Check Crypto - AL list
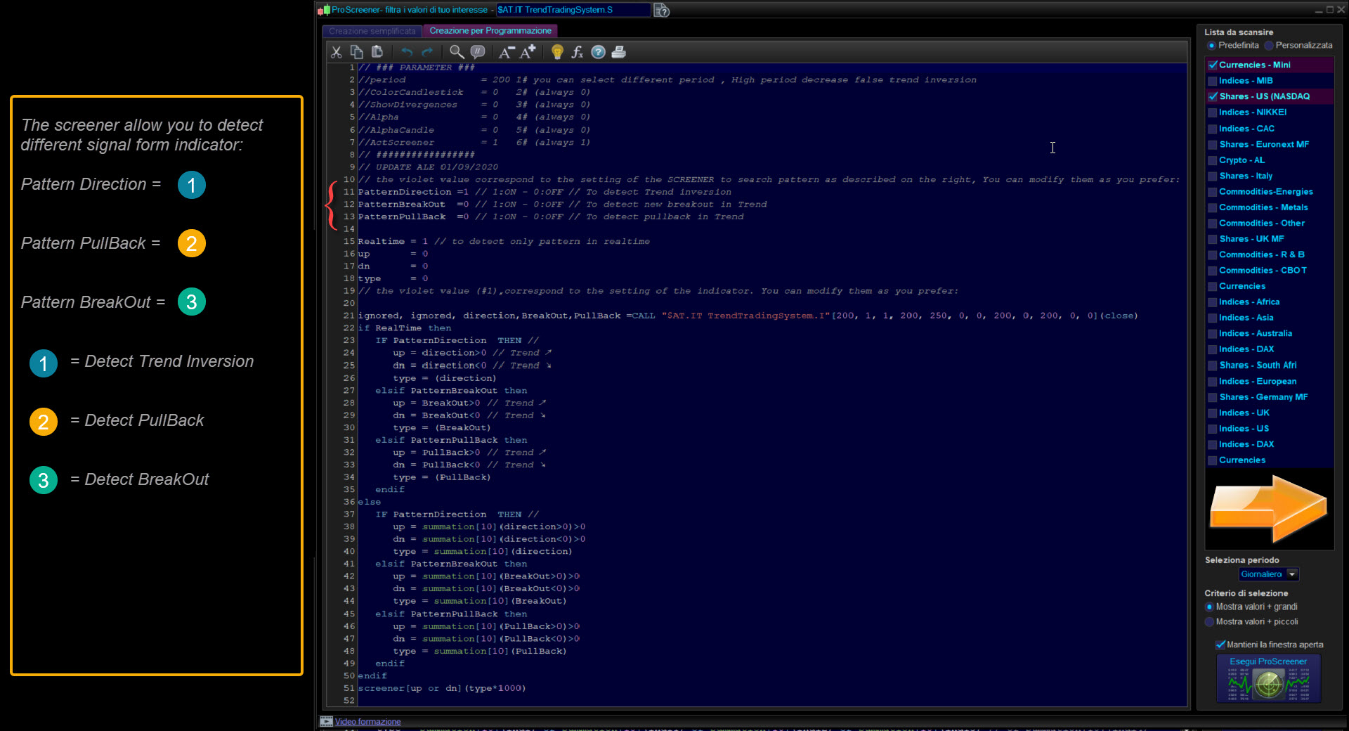The width and height of the screenshot is (1349, 731). click(1213, 160)
